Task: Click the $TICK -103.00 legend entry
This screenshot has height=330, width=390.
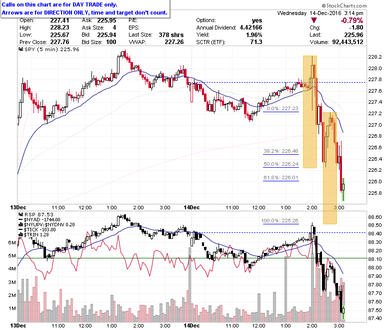Action: 37,230
